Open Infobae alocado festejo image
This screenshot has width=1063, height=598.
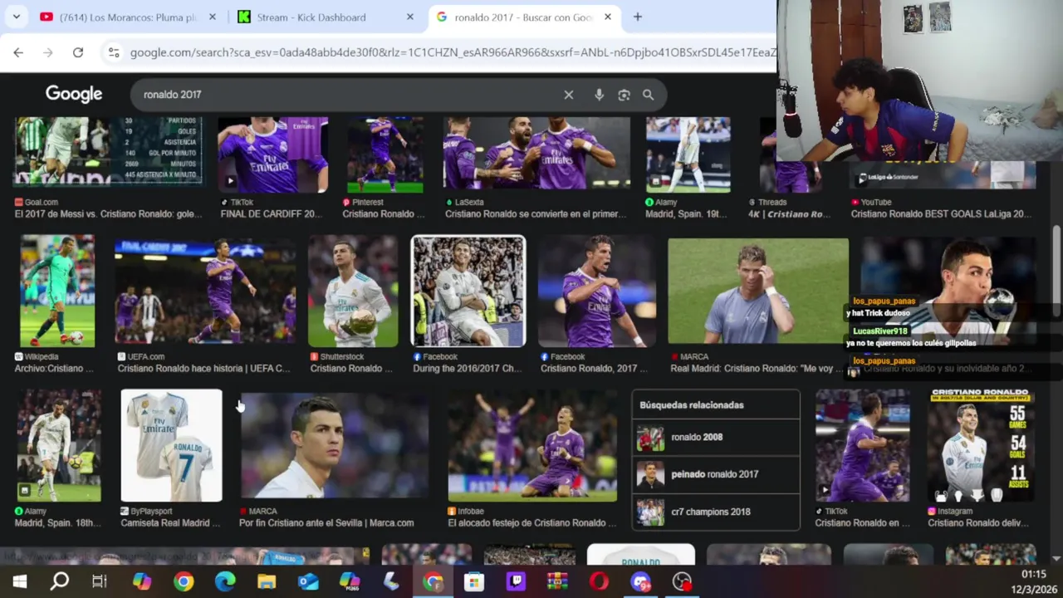[x=532, y=445]
